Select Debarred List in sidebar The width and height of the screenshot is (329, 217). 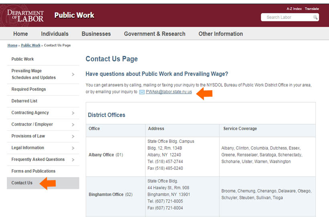pyautogui.click(x=24, y=101)
